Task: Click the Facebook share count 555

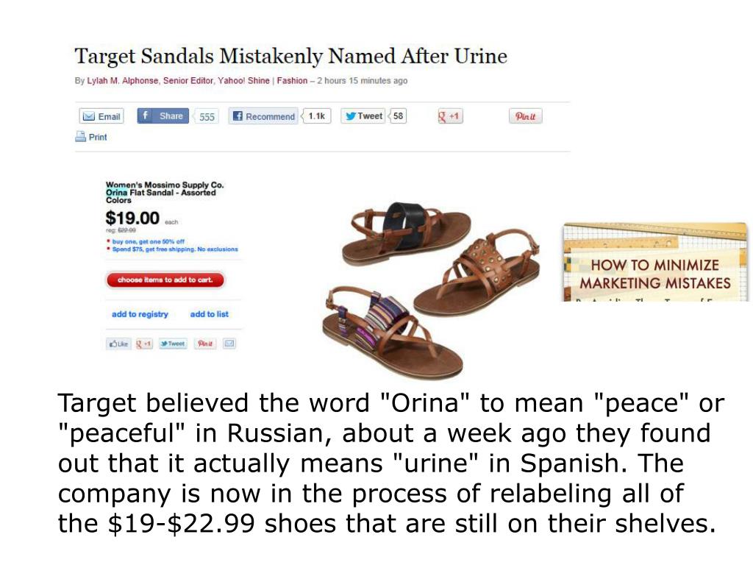Action: tap(207, 116)
